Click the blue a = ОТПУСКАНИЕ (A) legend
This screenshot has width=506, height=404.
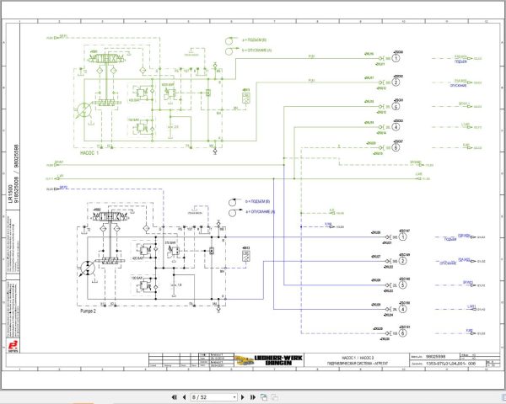(260, 211)
